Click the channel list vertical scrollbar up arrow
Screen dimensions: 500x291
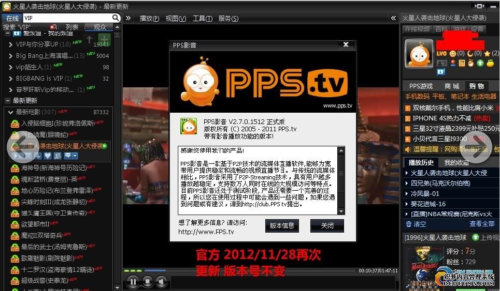coord(117,27)
